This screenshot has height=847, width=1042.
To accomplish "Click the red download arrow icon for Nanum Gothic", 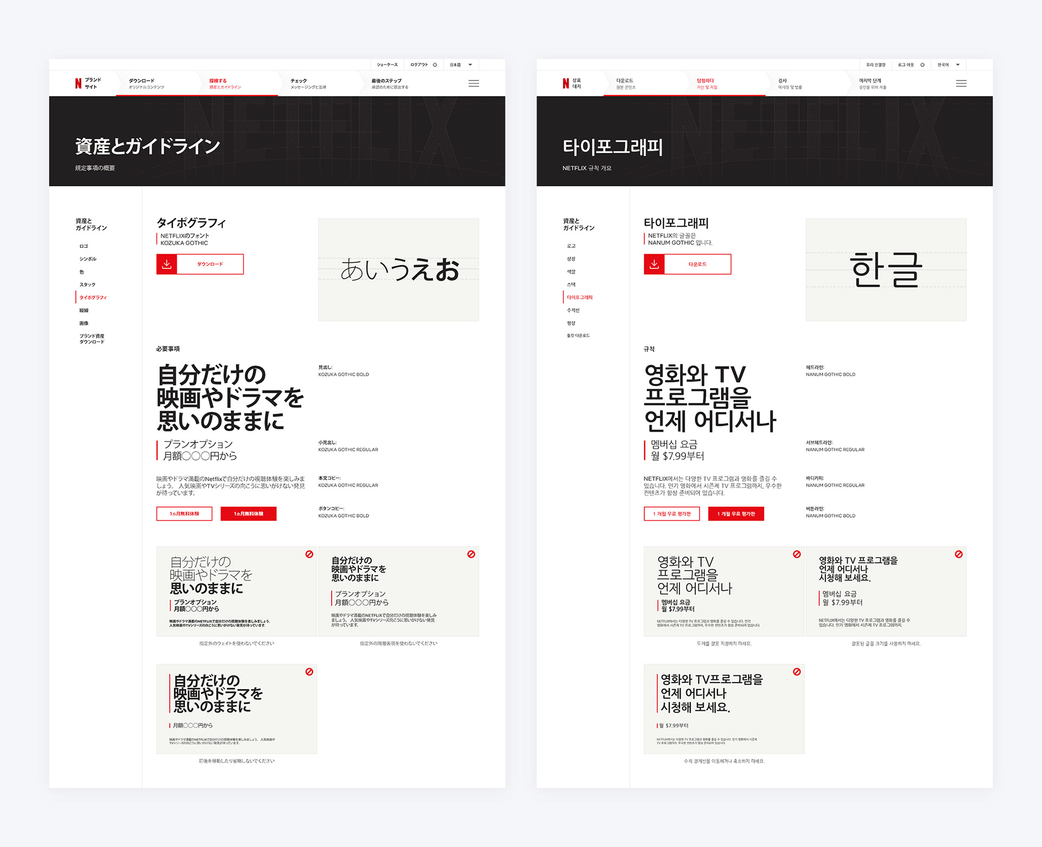I will 654,264.
